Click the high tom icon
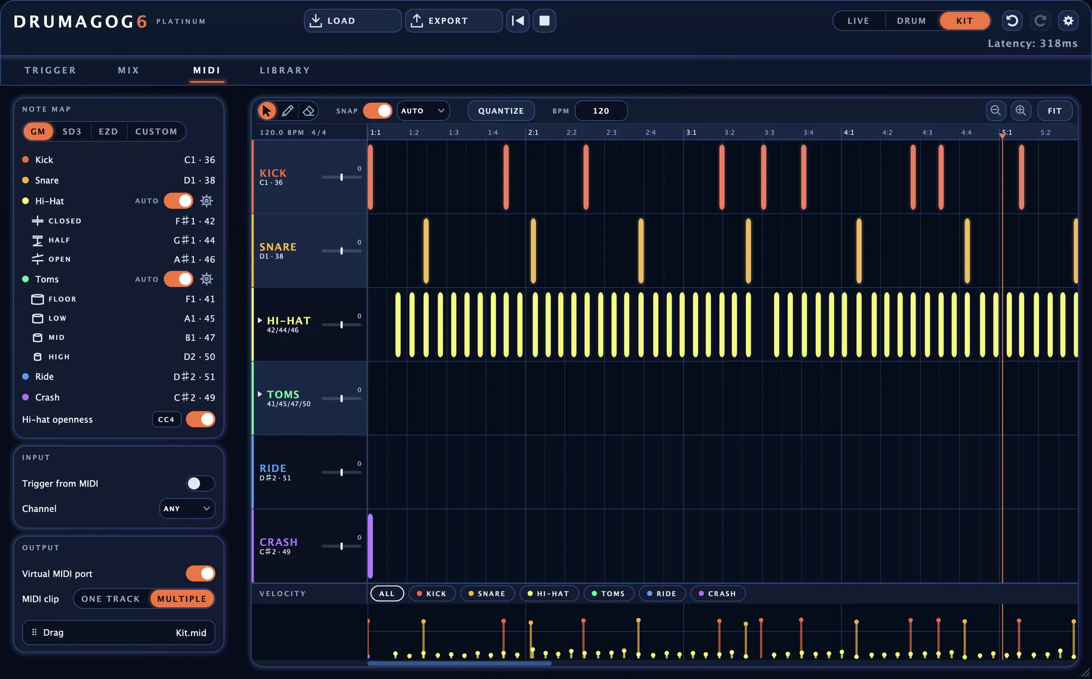 point(37,357)
